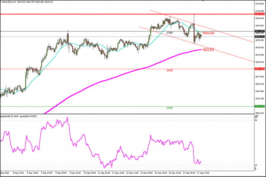Click the 16 Sep 13:00 time label

coord(175,173)
